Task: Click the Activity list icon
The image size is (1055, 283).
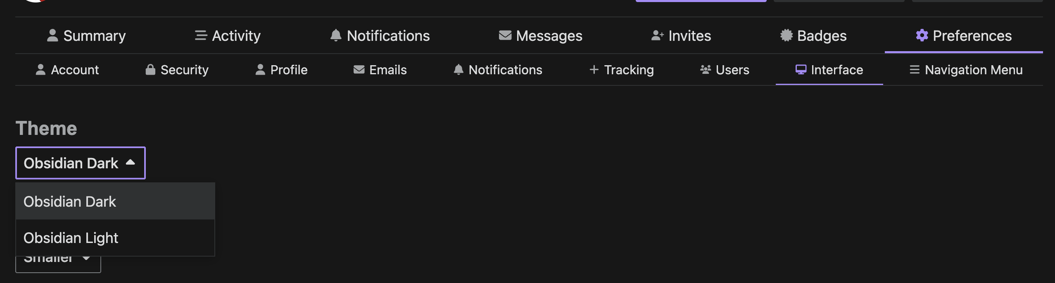Action: point(201,35)
